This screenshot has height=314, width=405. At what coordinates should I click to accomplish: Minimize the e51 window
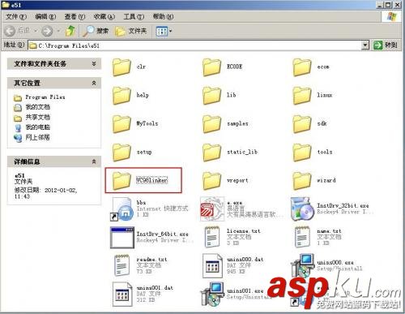[380, 5]
